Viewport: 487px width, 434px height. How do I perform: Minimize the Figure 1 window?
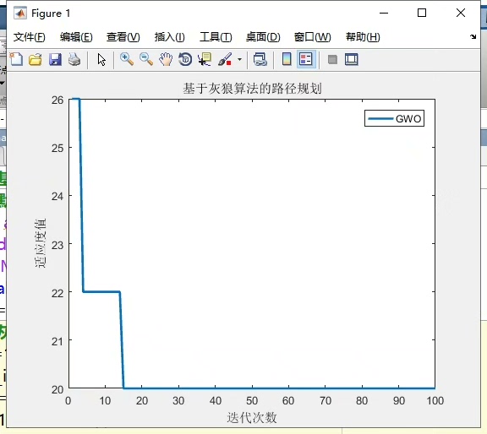(x=384, y=13)
